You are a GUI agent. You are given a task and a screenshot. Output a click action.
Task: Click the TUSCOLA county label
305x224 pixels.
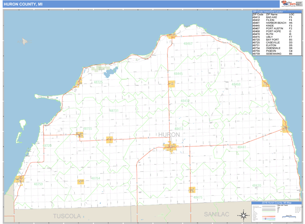68,216
